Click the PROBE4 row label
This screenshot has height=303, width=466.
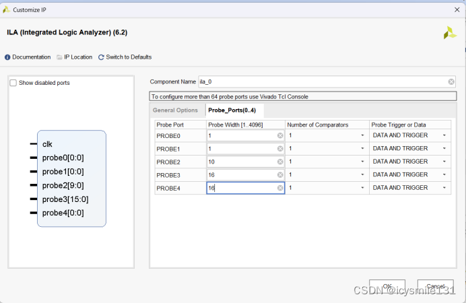(x=168, y=188)
